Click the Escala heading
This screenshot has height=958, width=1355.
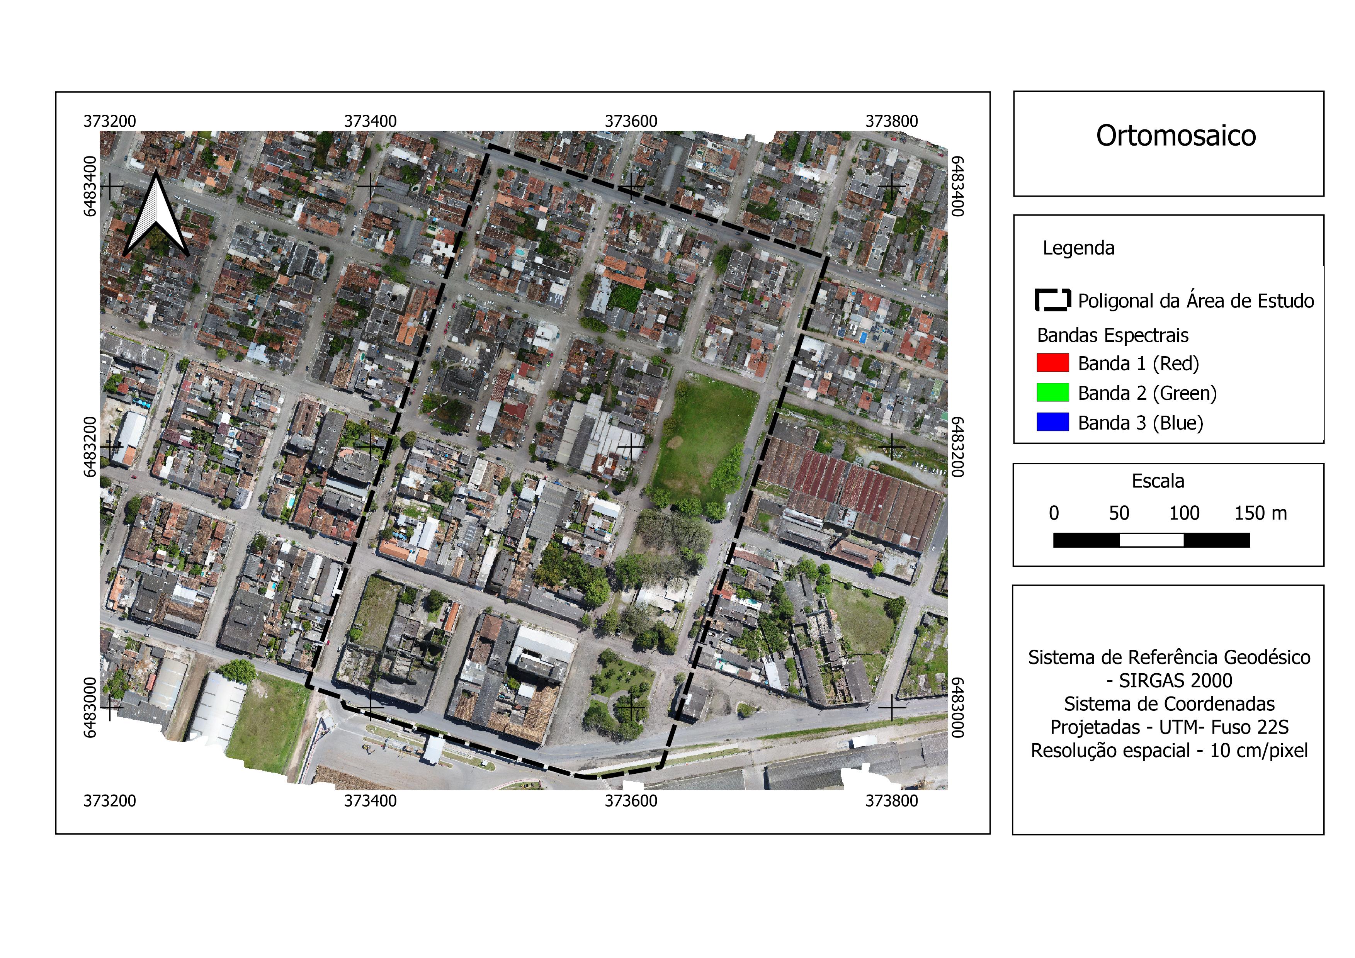[1157, 481]
